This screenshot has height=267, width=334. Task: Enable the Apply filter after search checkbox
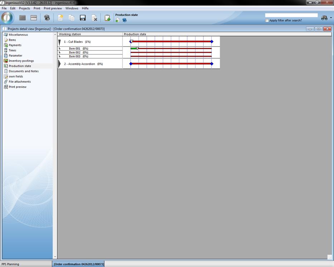pyautogui.click(x=267, y=20)
